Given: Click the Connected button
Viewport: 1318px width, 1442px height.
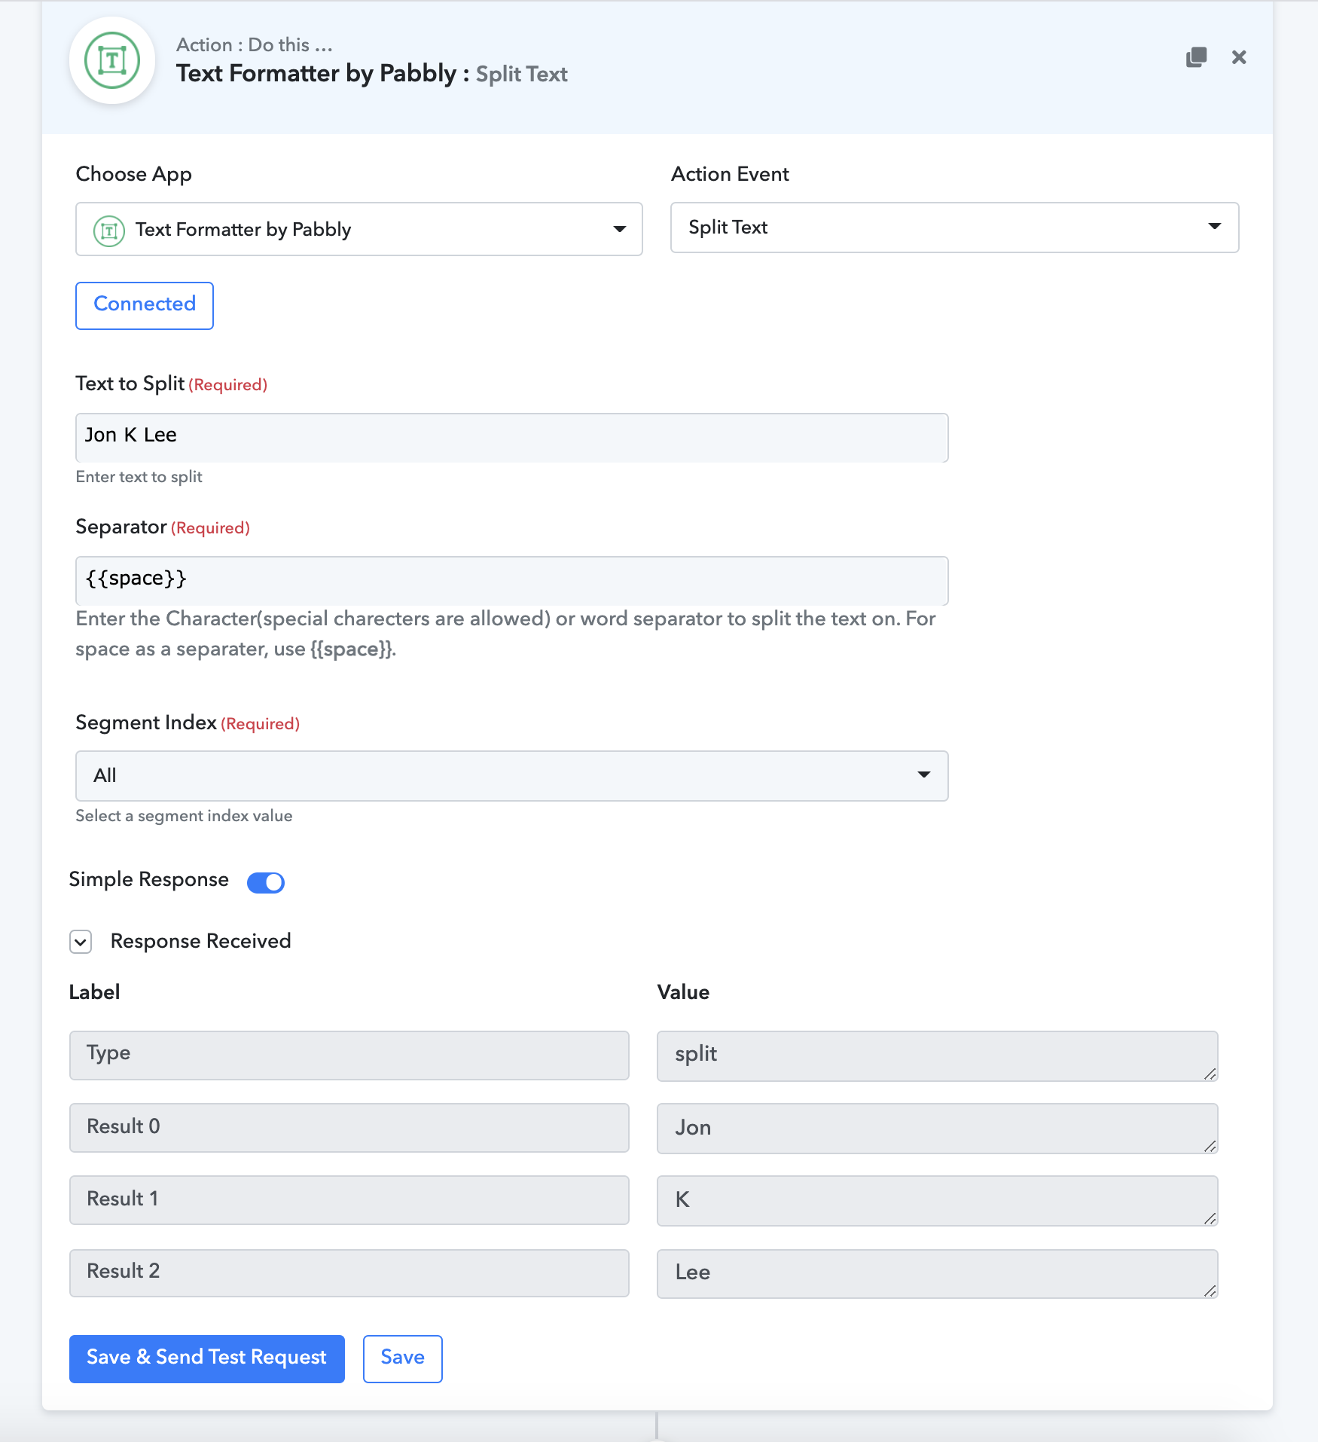Looking at the screenshot, I should tap(145, 305).
